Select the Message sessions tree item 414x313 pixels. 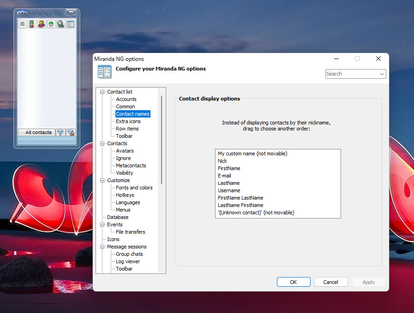pos(127,247)
